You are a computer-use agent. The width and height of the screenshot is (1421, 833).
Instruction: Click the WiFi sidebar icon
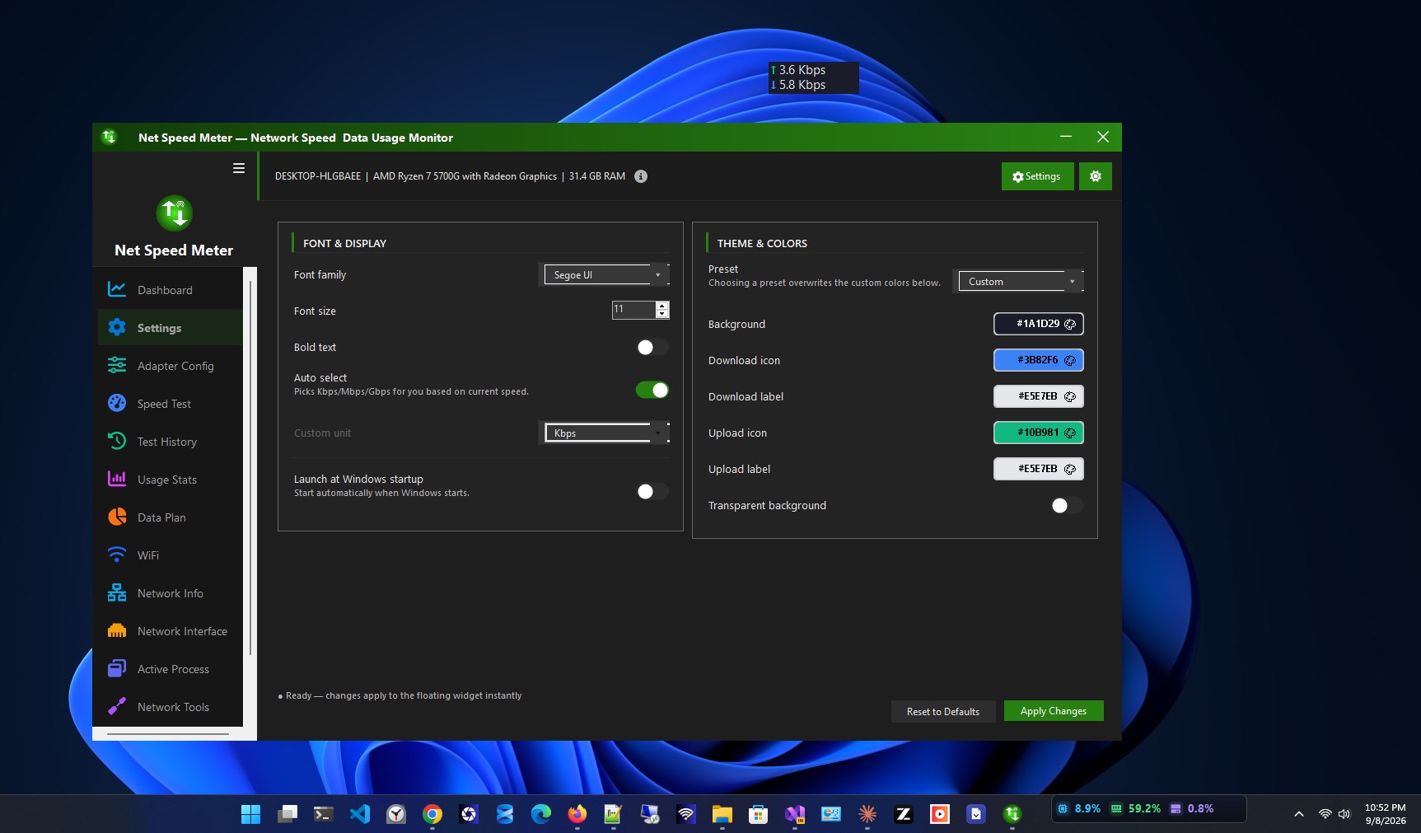[117, 555]
